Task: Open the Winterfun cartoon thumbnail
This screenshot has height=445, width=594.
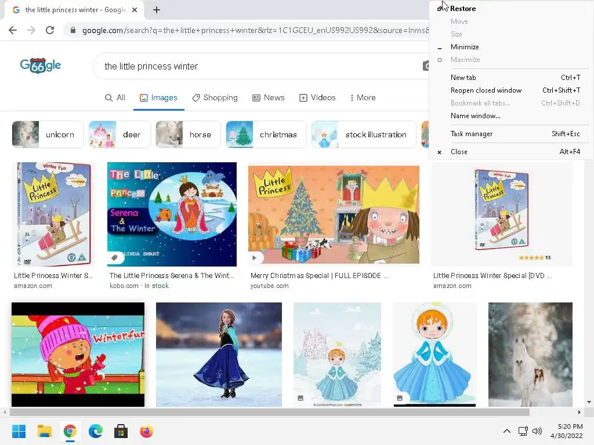Action: point(78,355)
